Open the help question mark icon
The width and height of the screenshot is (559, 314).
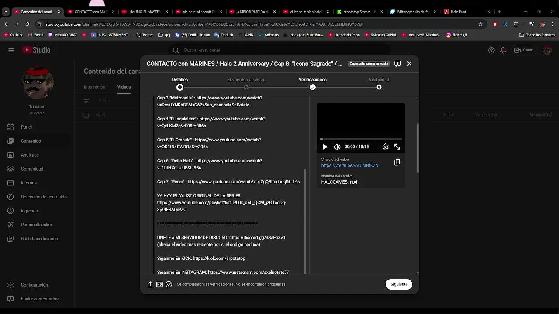(x=491, y=50)
